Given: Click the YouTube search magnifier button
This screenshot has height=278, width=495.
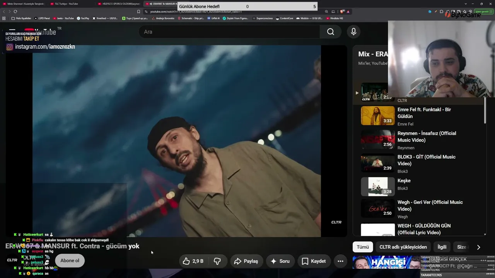Looking at the screenshot, I should 331,32.
